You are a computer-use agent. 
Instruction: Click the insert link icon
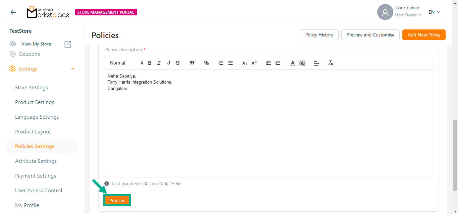coord(207,63)
